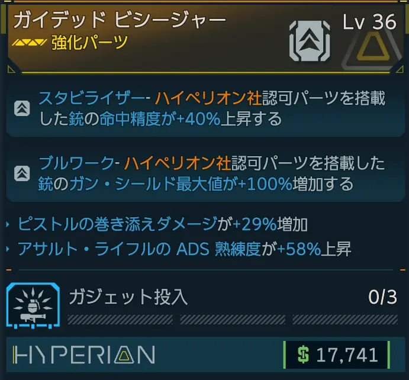Viewport: 409px width, 380px height.
Task: Click the 17,741 price value
Action: pos(347,355)
